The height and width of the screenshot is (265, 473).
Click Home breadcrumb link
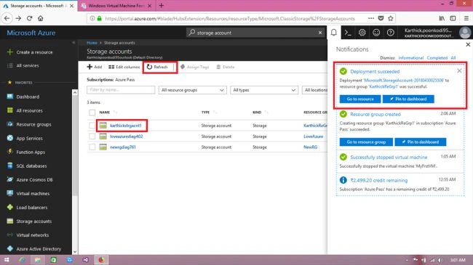click(x=92, y=43)
